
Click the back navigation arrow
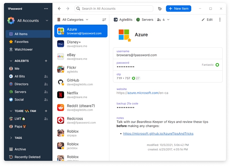pyautogui.click(x=59, y=9)
